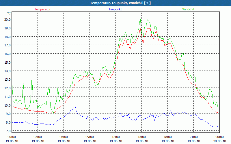Image resolution: width=231 pixels, height=144 pixels.
Task: Click the 20,0 y-axis value
Action: [8, 19]
